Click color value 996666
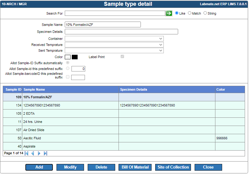This screenshot has height=174, width=249. pos(222,138)
